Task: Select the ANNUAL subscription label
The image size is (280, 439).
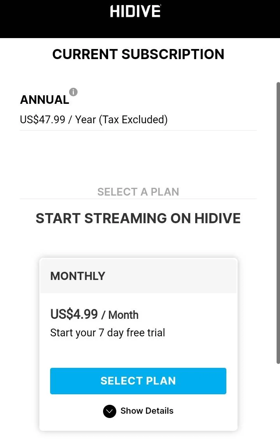Action: [x=44, y=100]
